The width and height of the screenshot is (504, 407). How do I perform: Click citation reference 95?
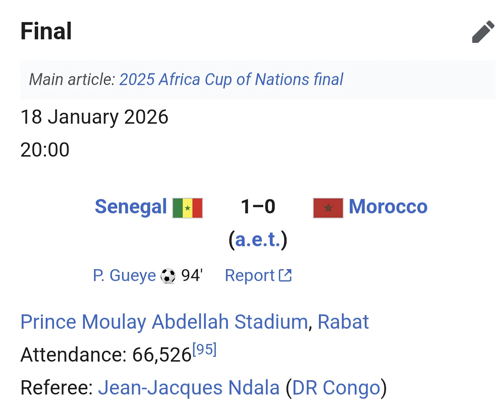coord(204,350)
